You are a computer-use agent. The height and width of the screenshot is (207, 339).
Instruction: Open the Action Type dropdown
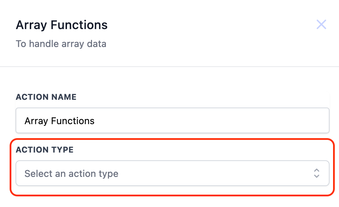[172, 173]
